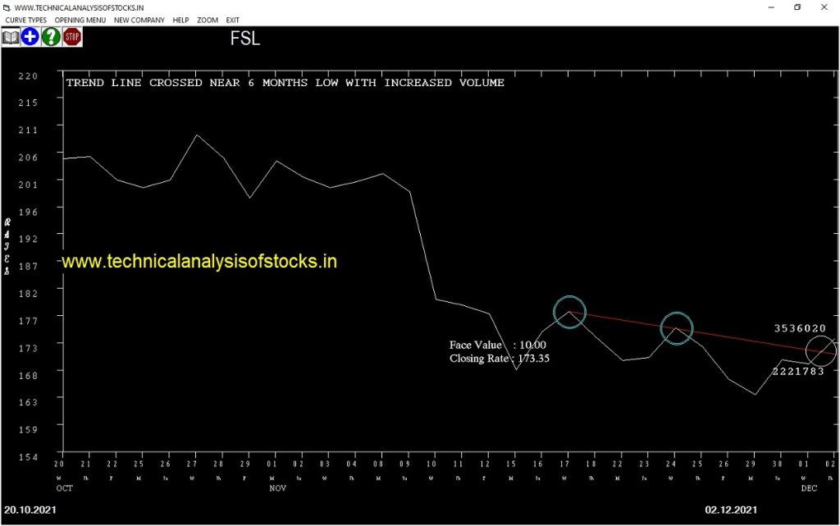Restore down the application window
The height and width of the screenshot is (526, 840).
pyautogui.click(x=797, y=7)
